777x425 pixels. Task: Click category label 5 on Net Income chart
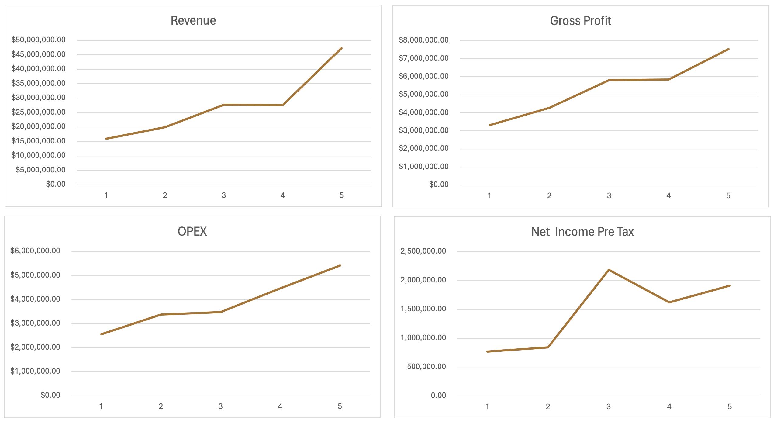(x=729, y=407)
